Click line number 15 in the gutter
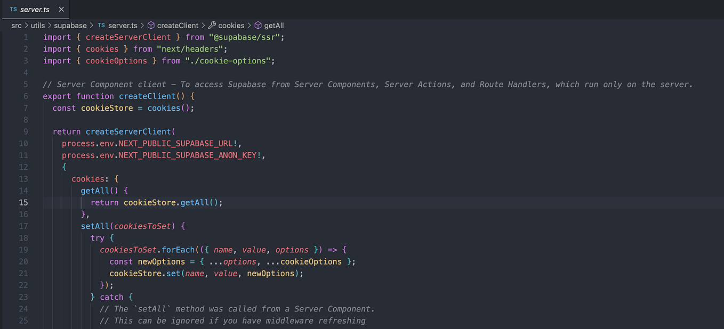Viewport: 724px width, 329px height. tap(23, 202)
